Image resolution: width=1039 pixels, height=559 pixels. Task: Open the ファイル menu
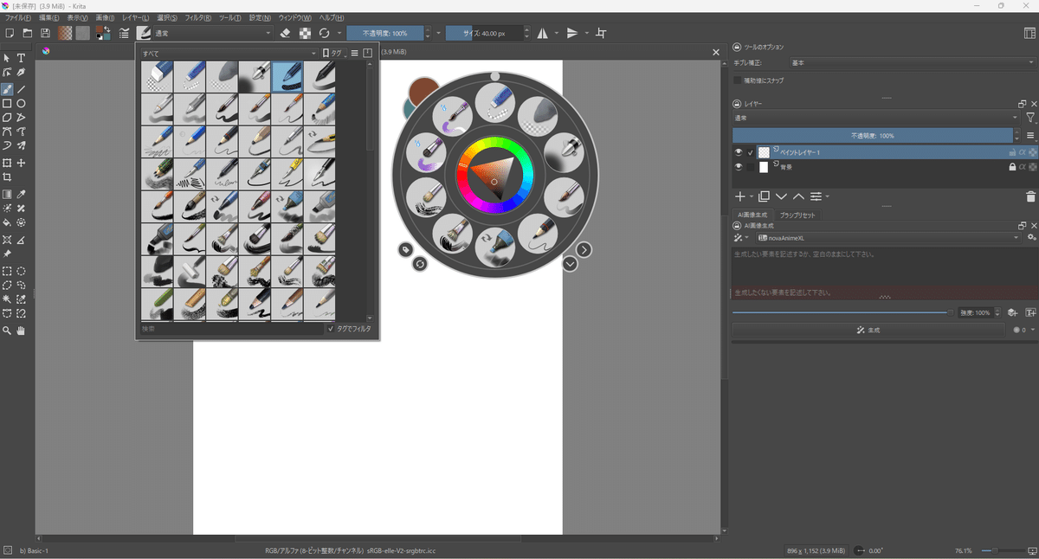click(x=16, y=17)
